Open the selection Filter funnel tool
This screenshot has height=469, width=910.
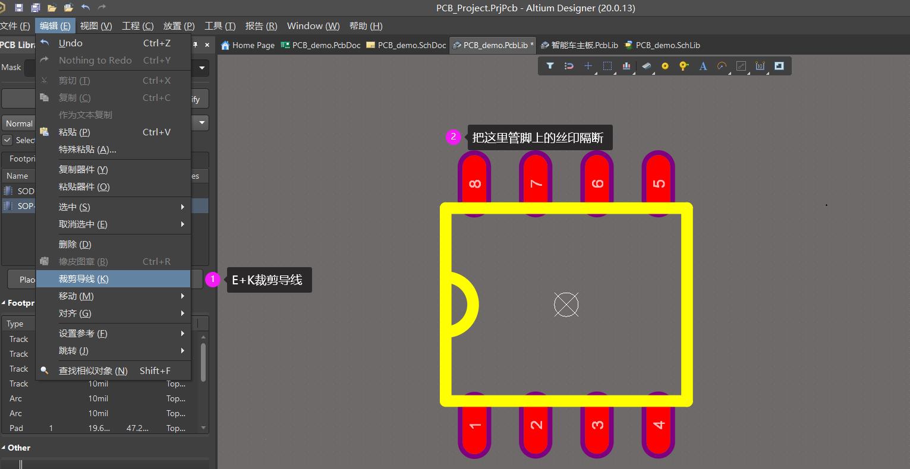click(550, 66)
